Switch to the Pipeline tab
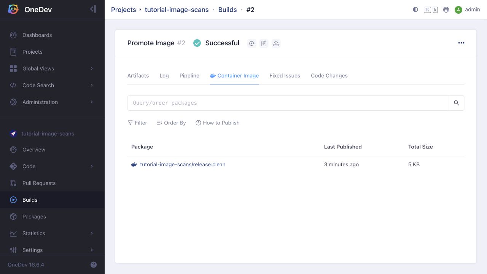This screenshot has height=274, width=487. (x=189, y=76)
